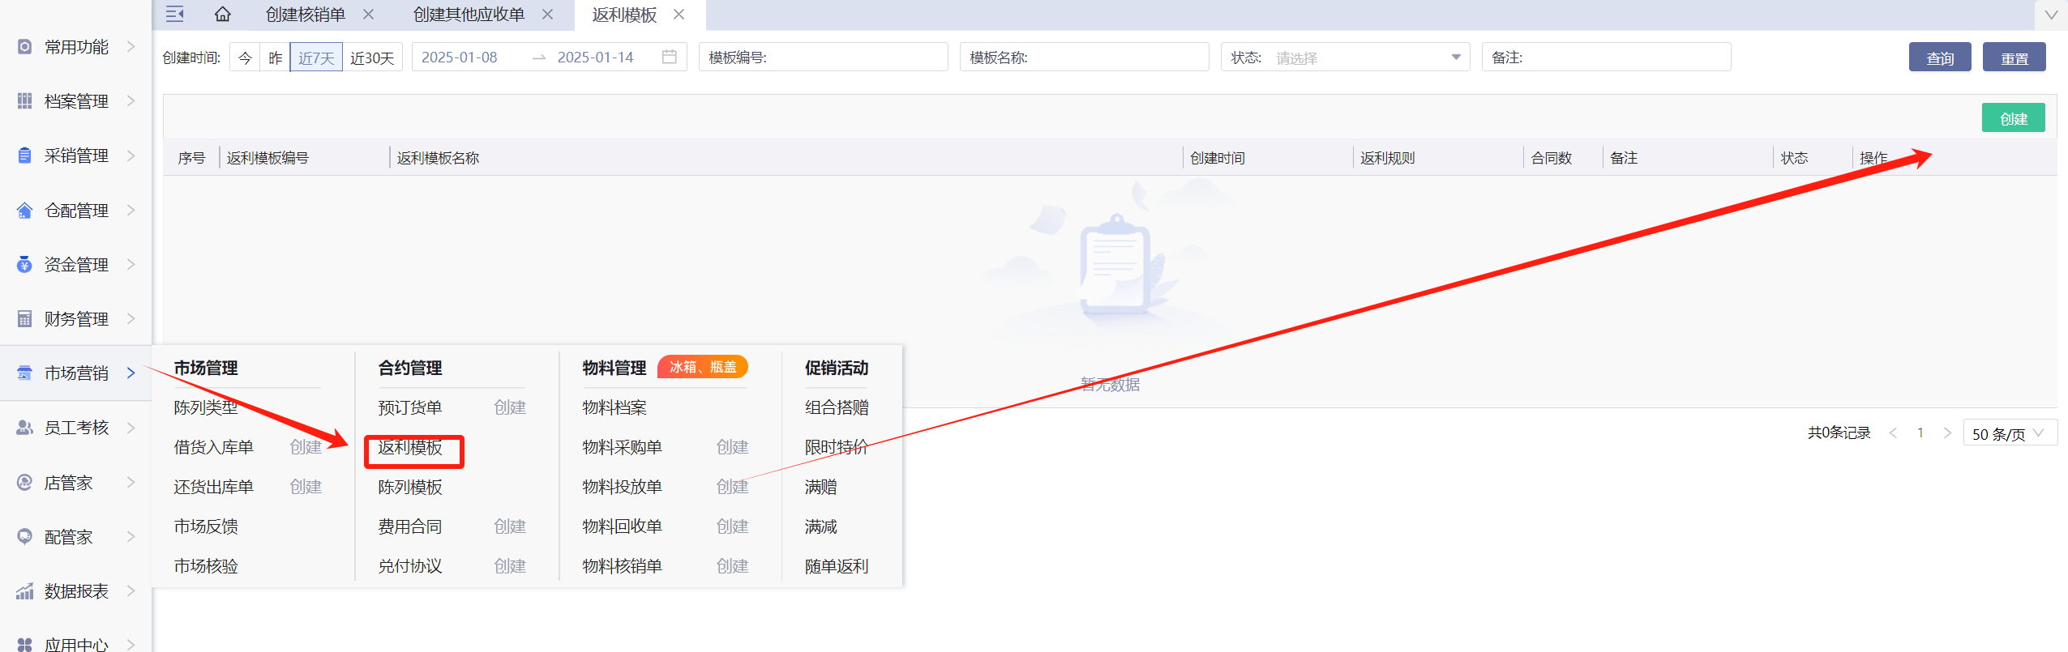Click the 模板名称 input field

tap(1115, 58)
